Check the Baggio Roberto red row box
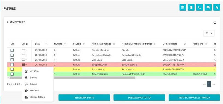The width and height of the screenshot is (223, 104). [x=12, y=65]
